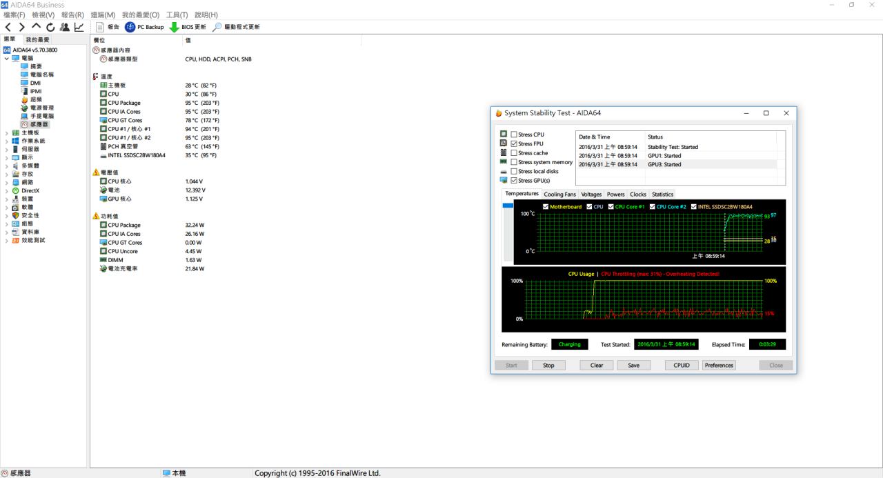Go forward with the right arrow toolbar icon
Image resolution: width=883 pixels, height=478 pixels.
22,27
